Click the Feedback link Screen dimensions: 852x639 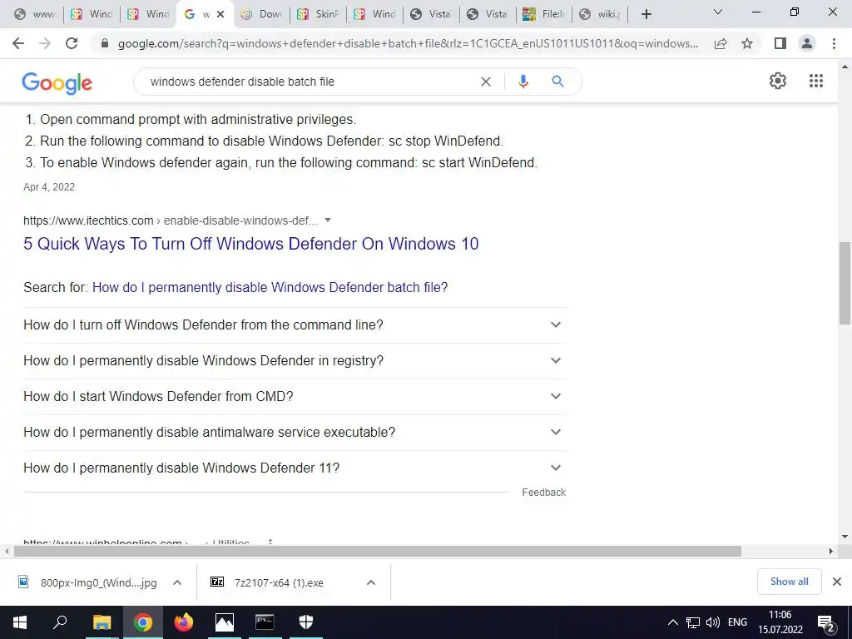coord(544,493)
